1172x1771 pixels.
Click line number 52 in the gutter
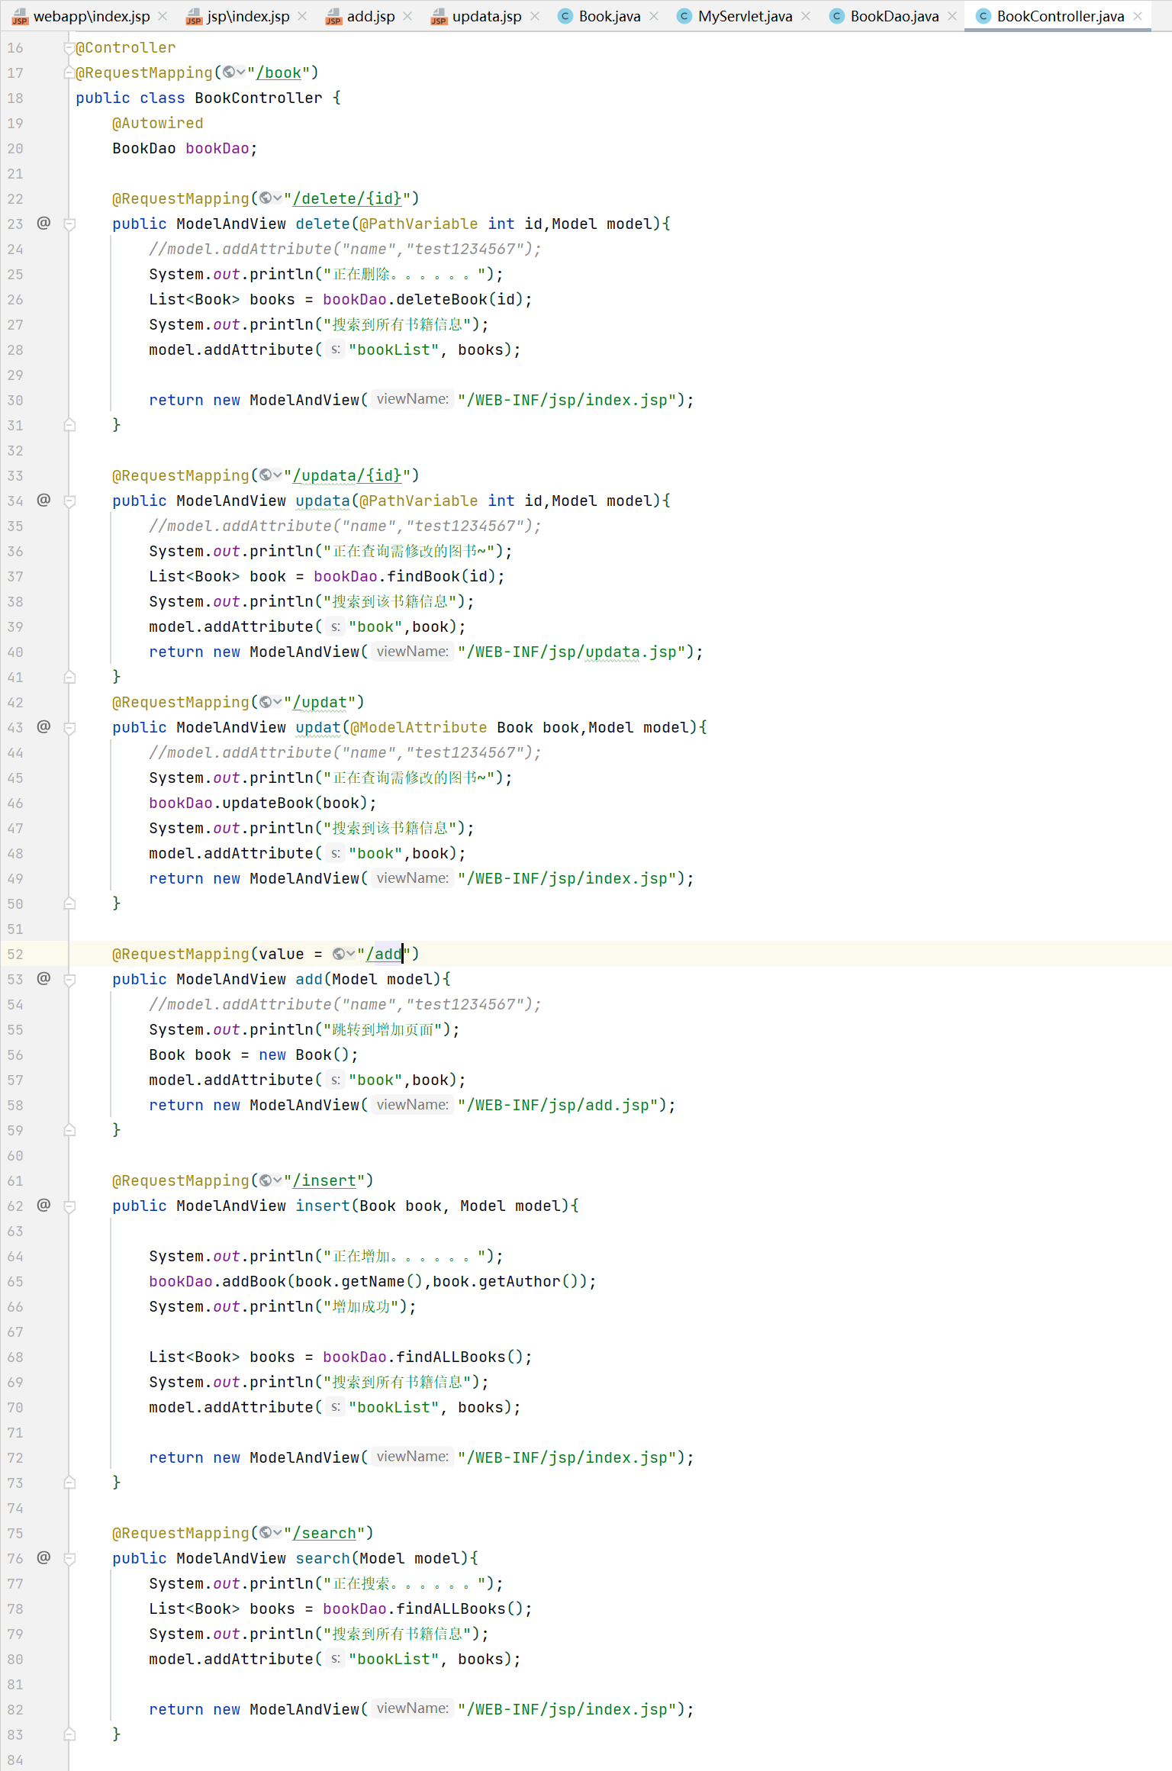15,954
